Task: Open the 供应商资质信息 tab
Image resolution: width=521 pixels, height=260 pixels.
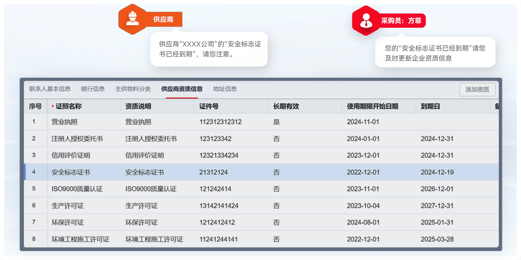Action: (182, 89)
